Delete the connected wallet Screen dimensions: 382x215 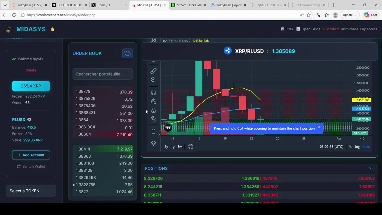pos(31,70)
